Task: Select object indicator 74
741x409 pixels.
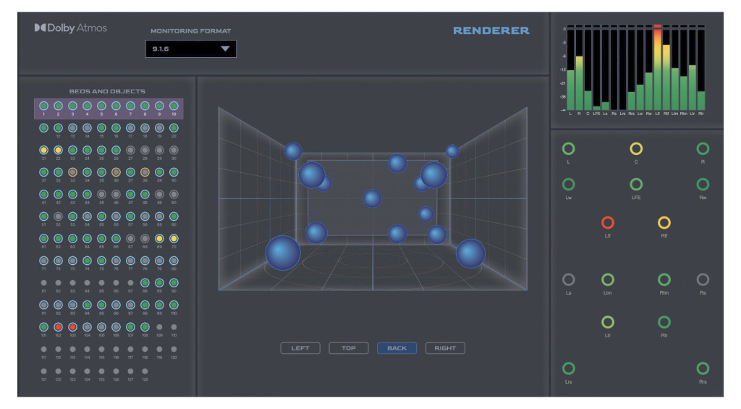Action: (x=87, y=261)
